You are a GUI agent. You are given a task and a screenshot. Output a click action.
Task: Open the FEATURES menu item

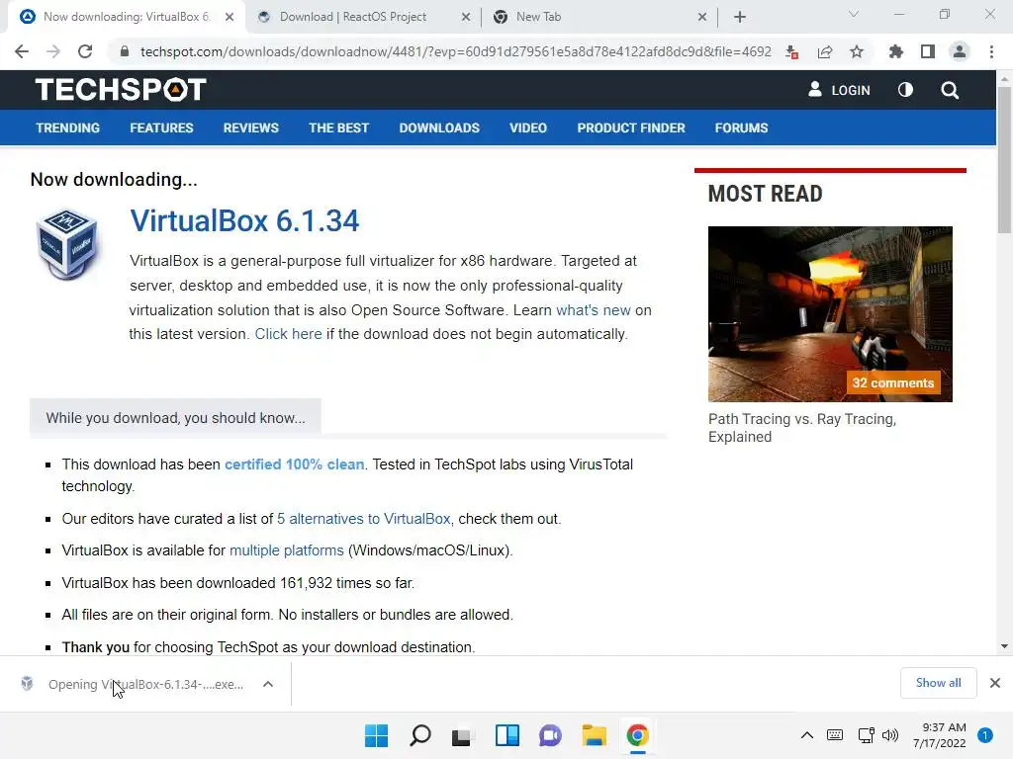[161, 127]
